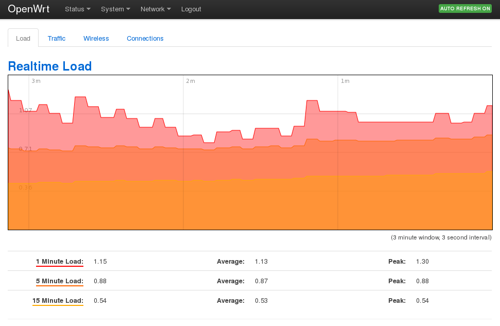Click the 5 minute load value 0.88
The height and width of the screenshot is (326, 500).
pyautogui.click(x=100, y=281)
